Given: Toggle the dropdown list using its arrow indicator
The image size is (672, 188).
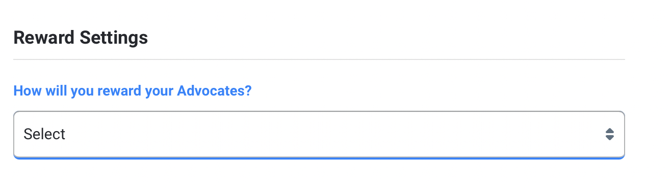Looking at the screenshot, I should (609, 134).
